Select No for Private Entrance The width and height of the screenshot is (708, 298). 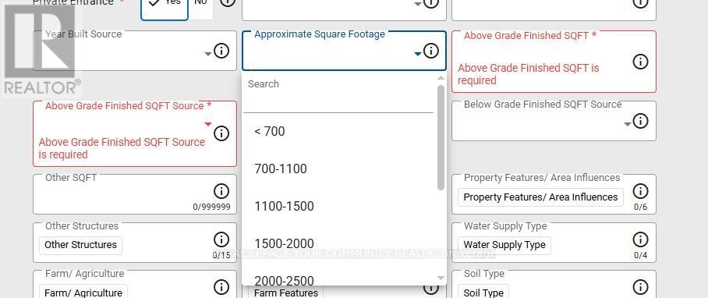[x=200, y=5]
